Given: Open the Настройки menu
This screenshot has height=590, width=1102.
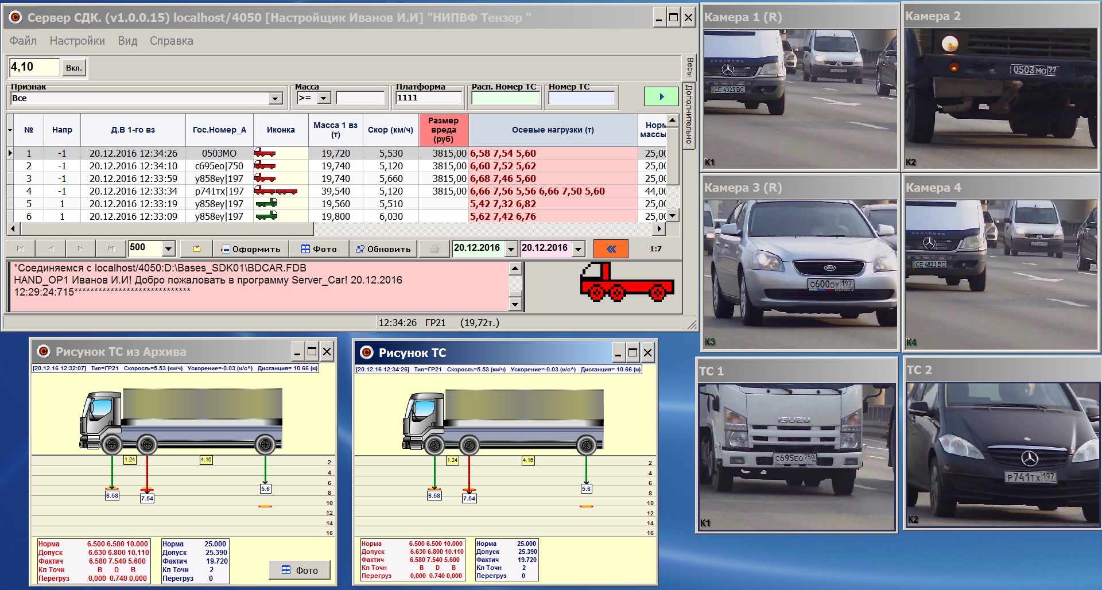Looking at the screenshot, I should tap(77, 41).
